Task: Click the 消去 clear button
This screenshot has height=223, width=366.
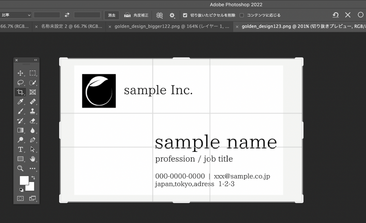Action: tap(112, 15)
